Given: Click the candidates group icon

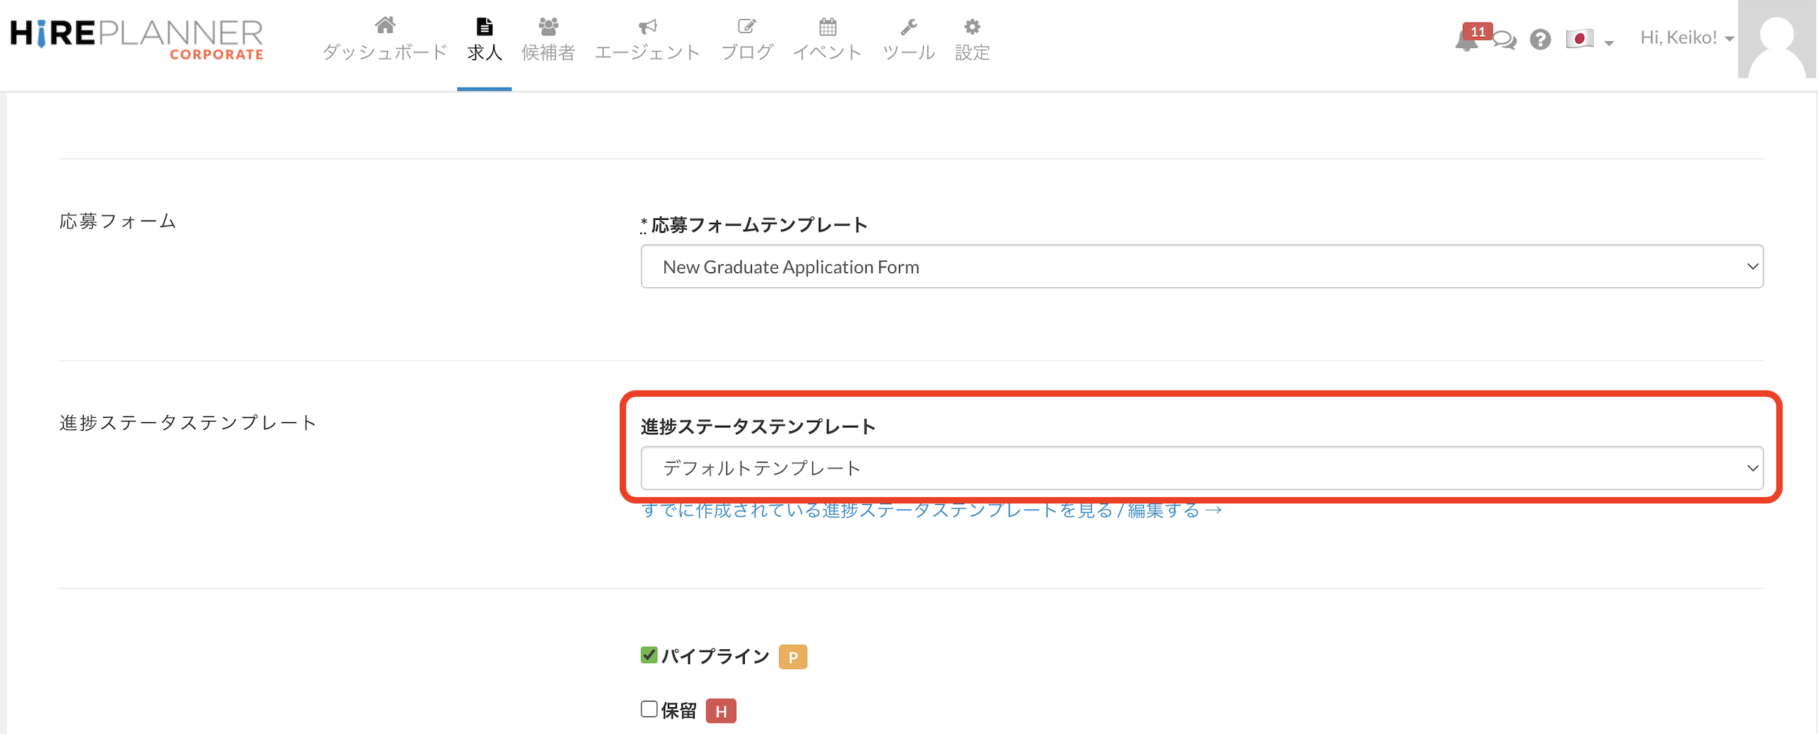Looking at the screenshot, I should click(548, 26).
